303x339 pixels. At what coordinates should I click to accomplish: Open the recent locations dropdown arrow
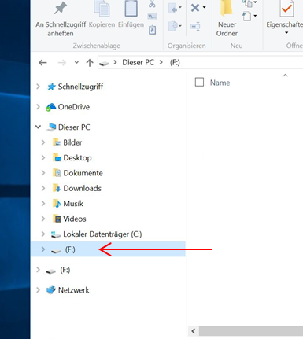click(x=76, y=62)
